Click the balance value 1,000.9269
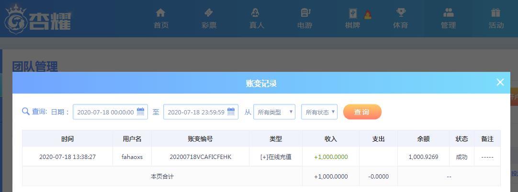The image size is (518, 192). (423, 157)
